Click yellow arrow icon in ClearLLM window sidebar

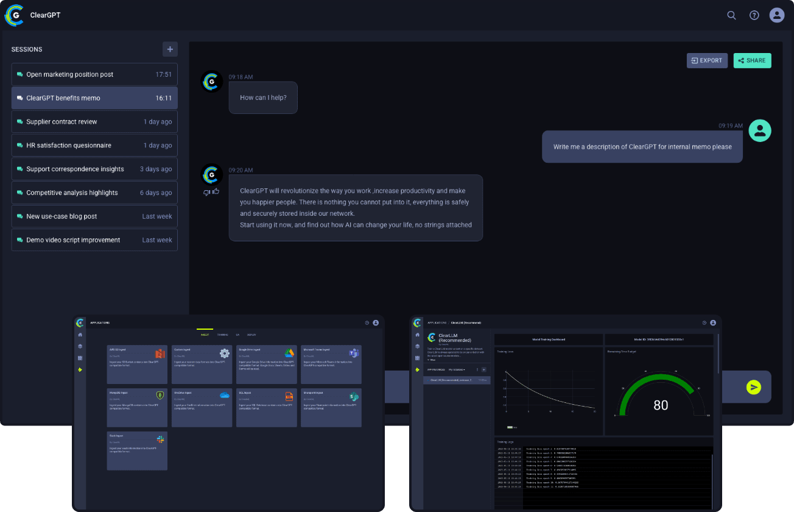(x=417, y=370)
